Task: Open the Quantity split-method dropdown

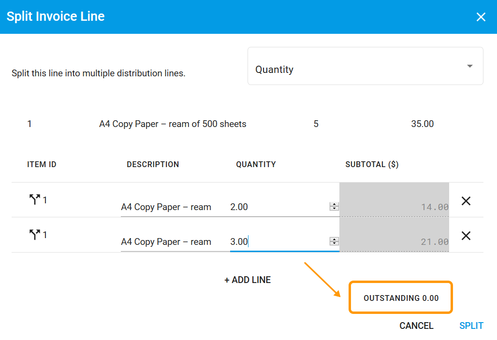Action: [x=365, y=66]
